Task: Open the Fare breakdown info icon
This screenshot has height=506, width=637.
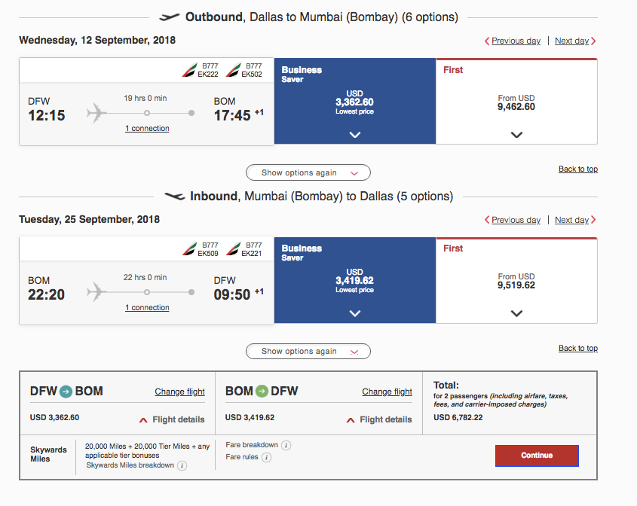Action: click(x=286, y=445)
